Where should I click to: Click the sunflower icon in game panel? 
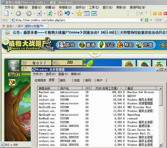pos(129,63)
